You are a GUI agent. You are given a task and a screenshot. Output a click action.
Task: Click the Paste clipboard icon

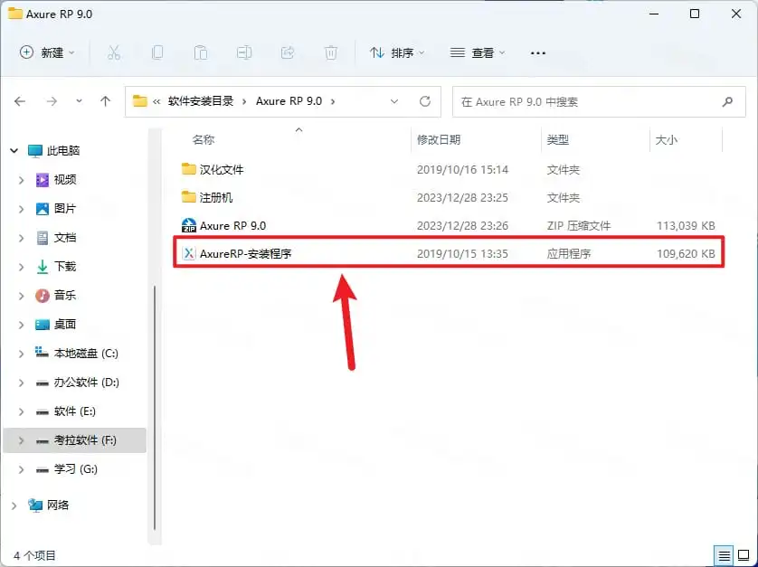coord(201,52)
